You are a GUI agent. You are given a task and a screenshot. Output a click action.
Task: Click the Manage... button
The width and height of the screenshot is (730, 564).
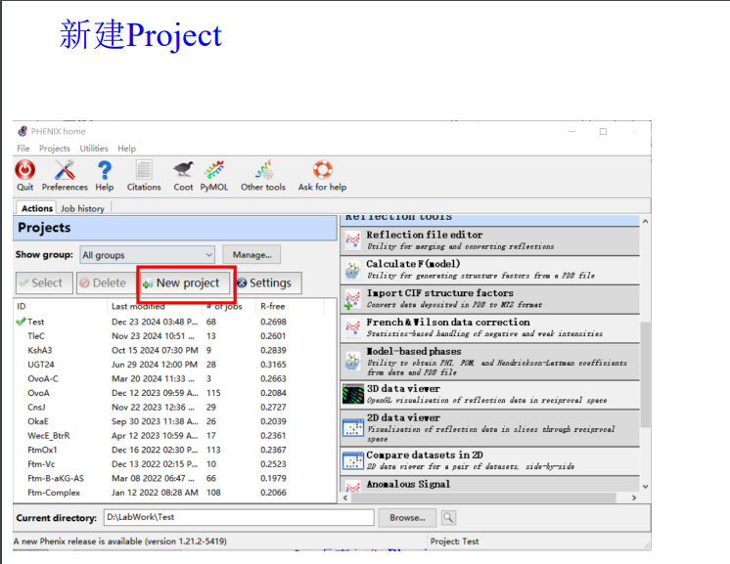coord(251,255)
